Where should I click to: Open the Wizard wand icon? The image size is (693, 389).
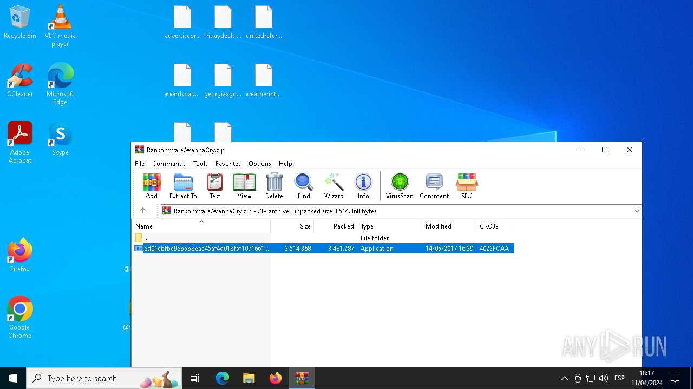334,186
